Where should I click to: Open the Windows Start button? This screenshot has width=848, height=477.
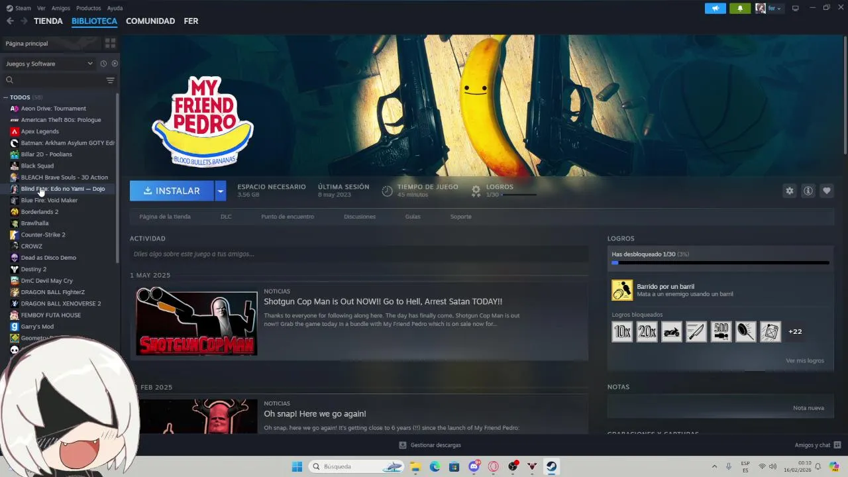point(297,466)
